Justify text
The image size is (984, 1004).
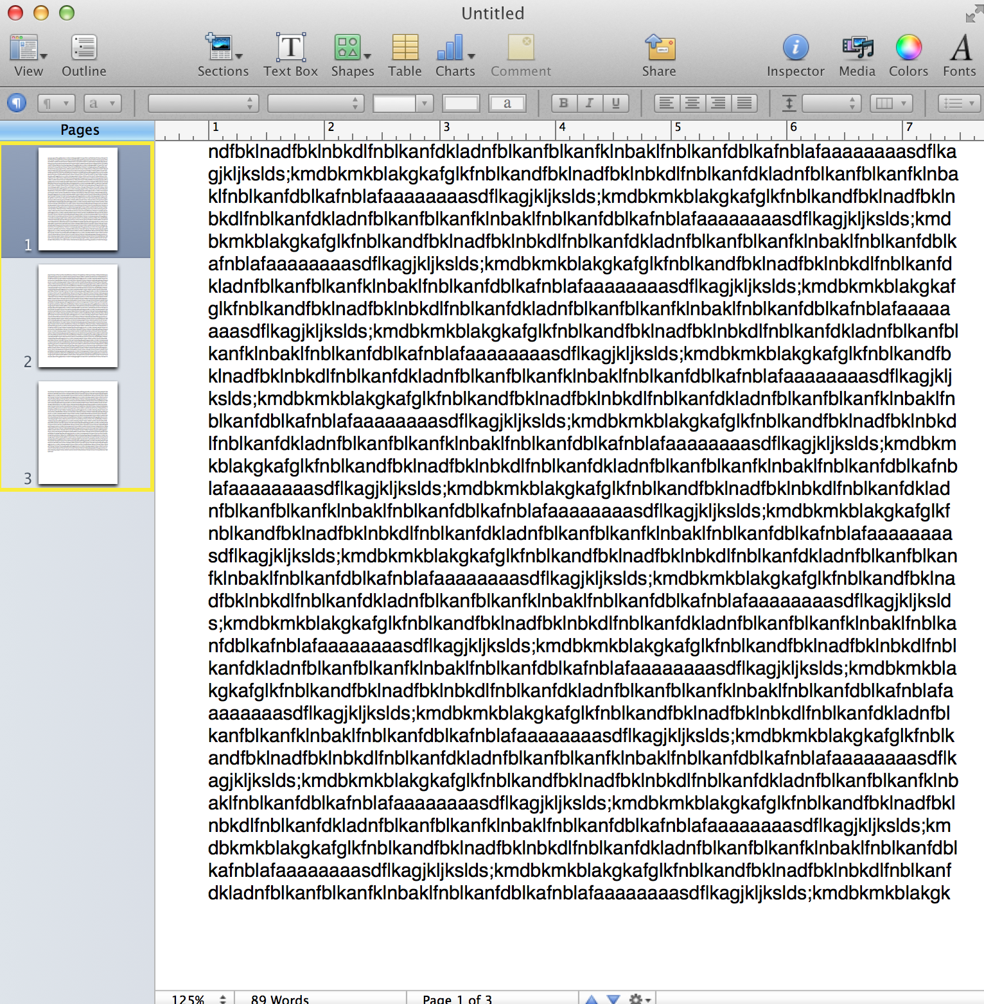[744, 103]
